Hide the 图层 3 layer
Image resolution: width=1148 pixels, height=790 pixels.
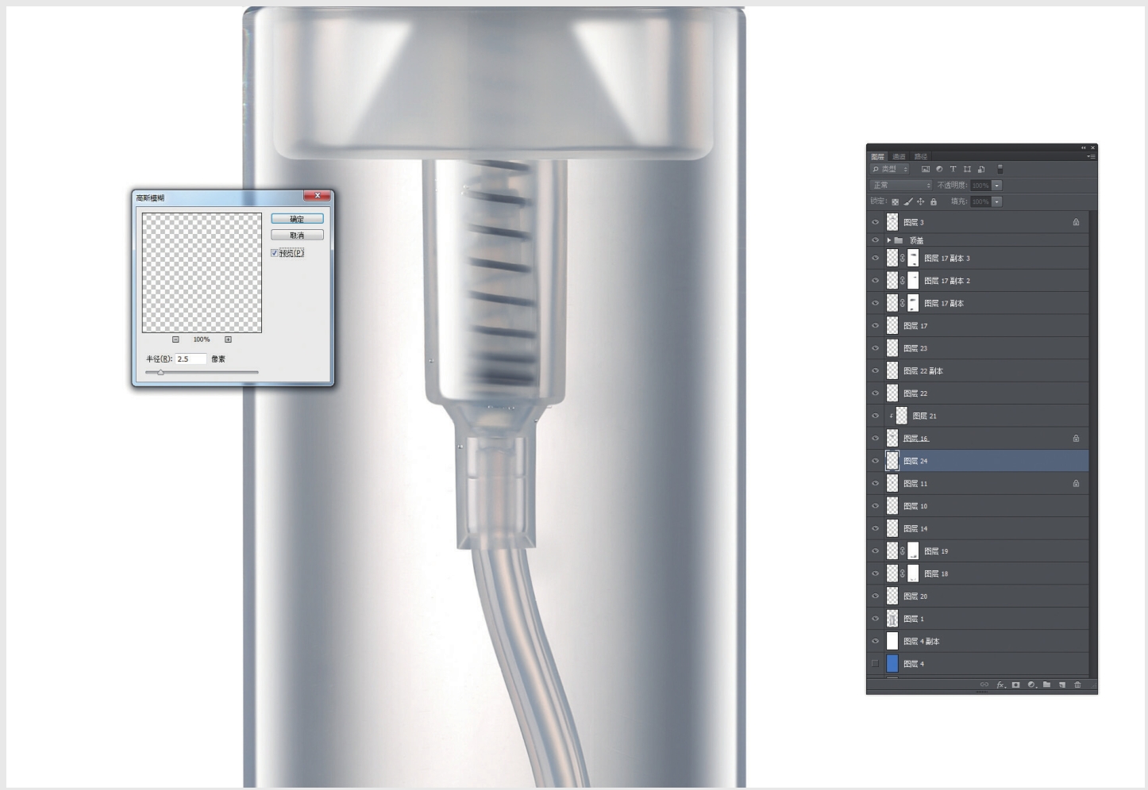876,222
